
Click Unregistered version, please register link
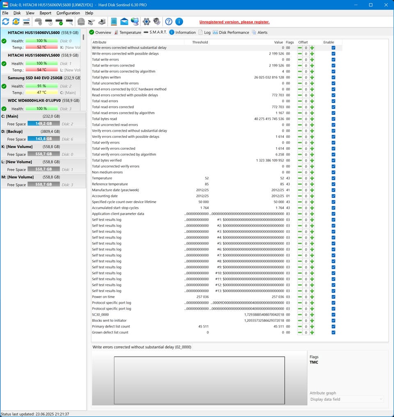point(234,22)
